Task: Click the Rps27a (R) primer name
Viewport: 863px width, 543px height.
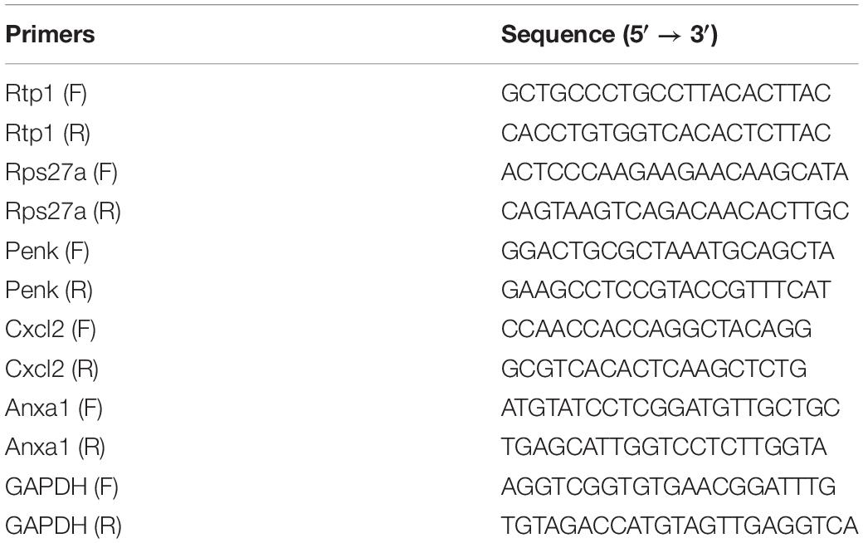Action: point(63,212)
